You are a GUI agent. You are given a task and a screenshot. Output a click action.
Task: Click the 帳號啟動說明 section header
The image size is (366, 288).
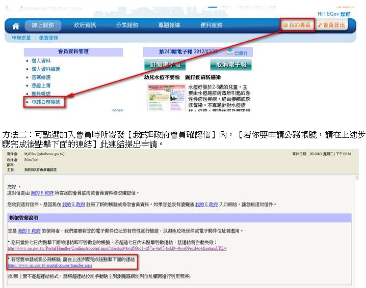coord(179,218)
